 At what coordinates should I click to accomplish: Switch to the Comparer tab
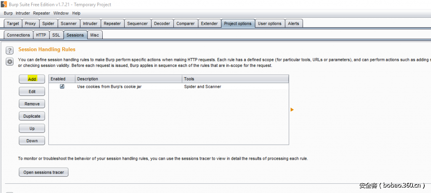(x=186, y=24)
